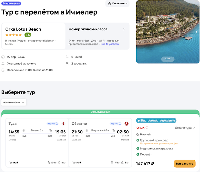Expand the Номер эконом-класса room details
The image size is (200, 172).
124,29
